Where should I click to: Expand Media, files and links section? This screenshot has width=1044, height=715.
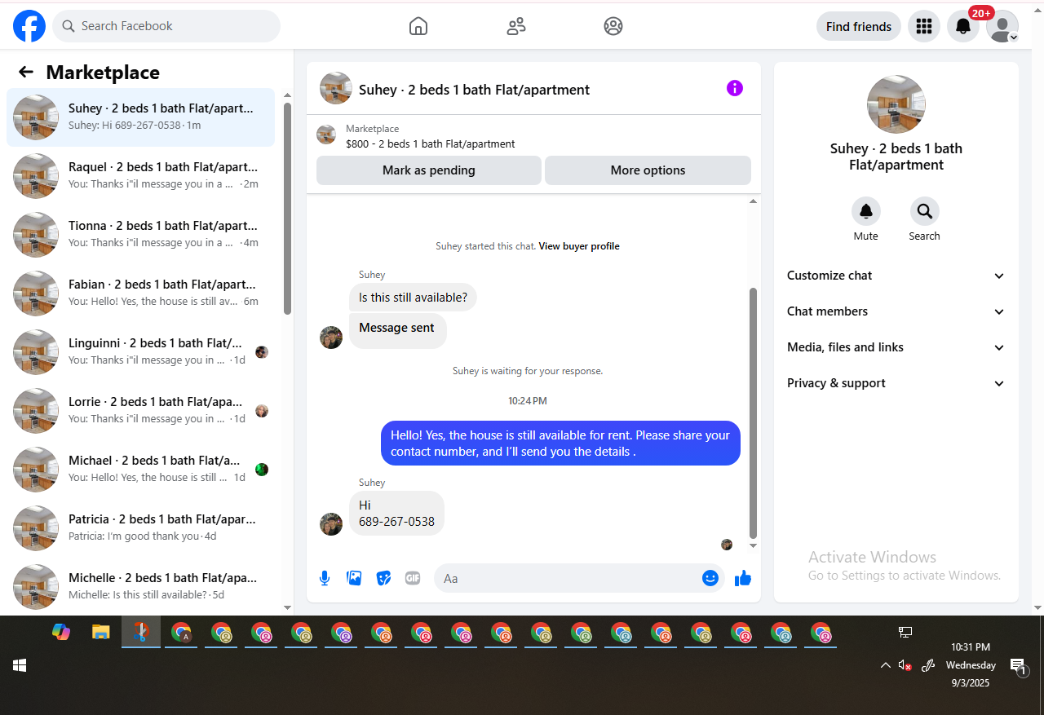(896, 347)
